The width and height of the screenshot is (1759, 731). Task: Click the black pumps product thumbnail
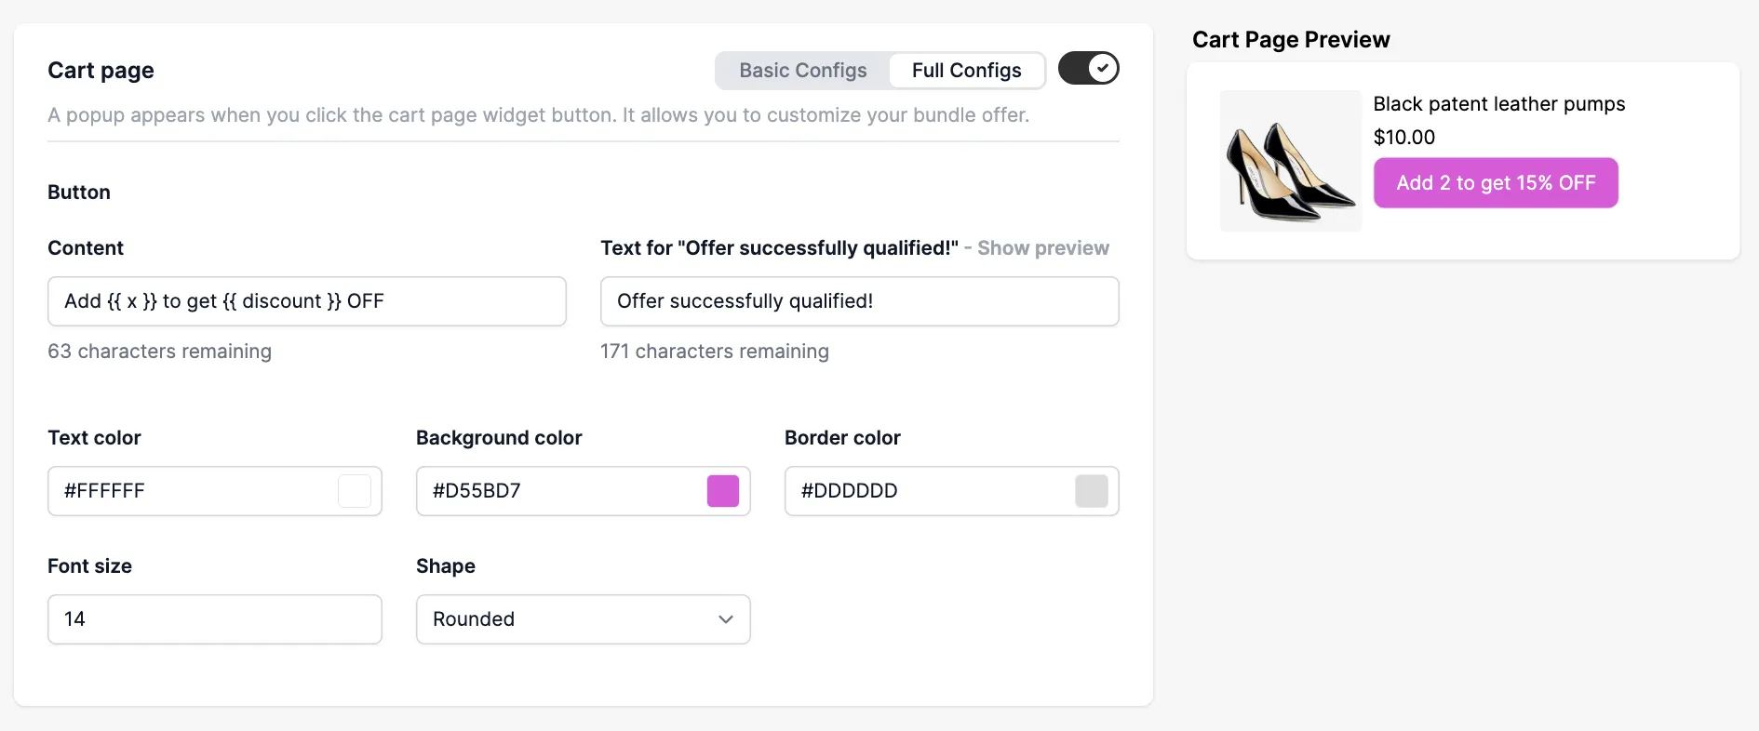point(1291,161)
